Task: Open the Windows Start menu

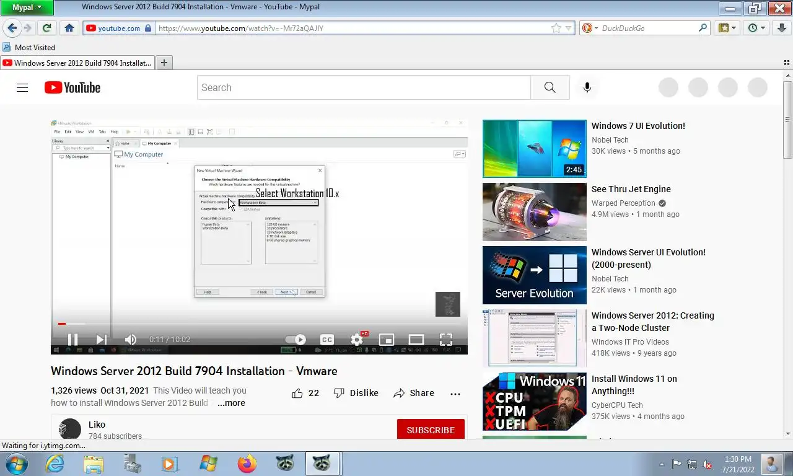Action: pos(15,464)
